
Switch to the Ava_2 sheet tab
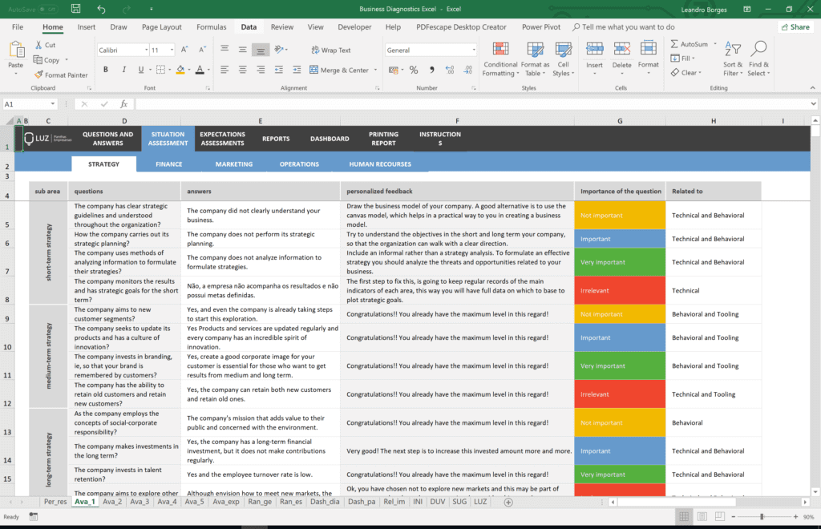(112, 502)
